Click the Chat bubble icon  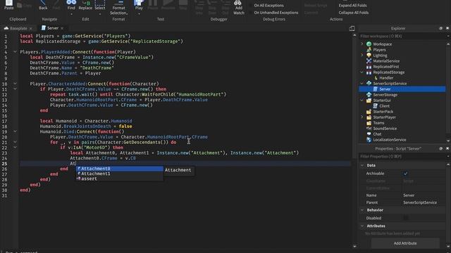click(x=369, y=134)
